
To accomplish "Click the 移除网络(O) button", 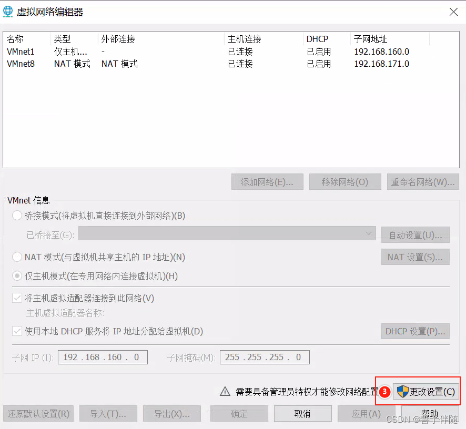I will [345, 182].
